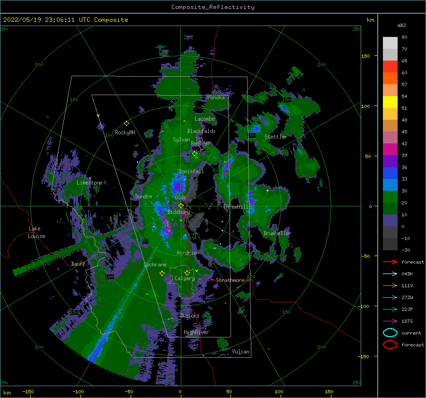Click the Sylvan town label
The height and width of the screenshot is (398, 426).
click(x=181, y=140)
